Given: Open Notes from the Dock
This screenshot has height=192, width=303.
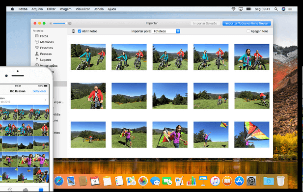Looking at the screenshot, I should coord(107,181).
